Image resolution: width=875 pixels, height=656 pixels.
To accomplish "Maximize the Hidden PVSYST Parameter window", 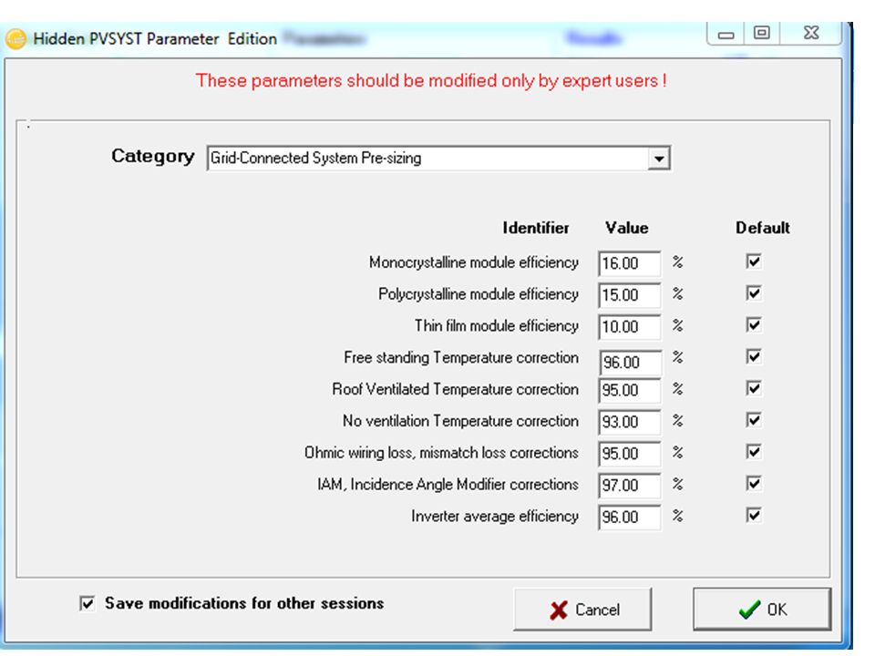I will (x=762, y=33).
